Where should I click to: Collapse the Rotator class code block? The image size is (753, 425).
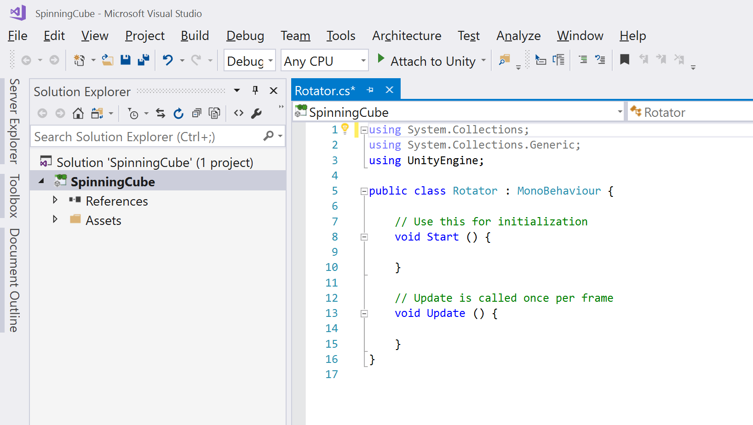(x=364, y=191)
